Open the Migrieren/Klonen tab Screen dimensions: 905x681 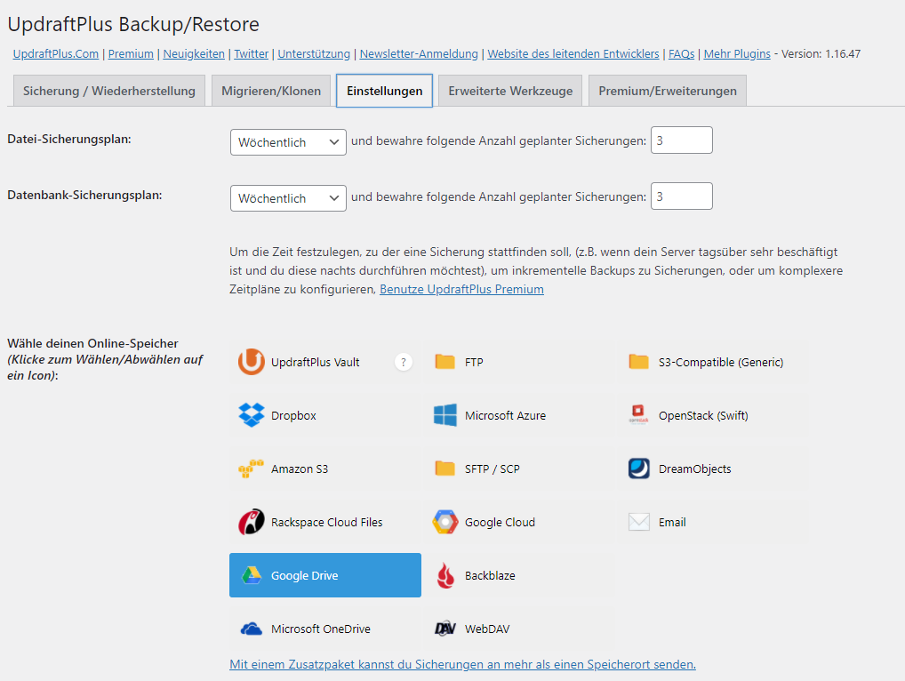click(x=271, y=91)
